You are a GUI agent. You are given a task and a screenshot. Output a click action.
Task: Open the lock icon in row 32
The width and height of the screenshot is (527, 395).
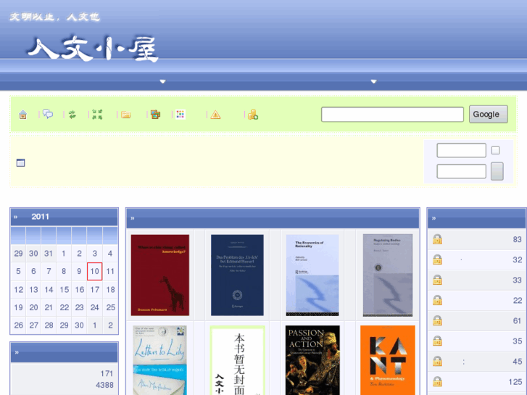coord(437,259)
